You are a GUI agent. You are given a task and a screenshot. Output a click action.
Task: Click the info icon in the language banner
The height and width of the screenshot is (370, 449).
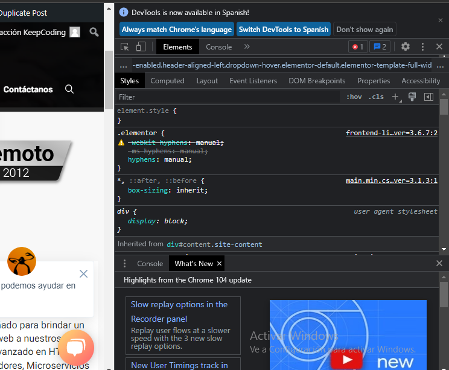[124, 12]
